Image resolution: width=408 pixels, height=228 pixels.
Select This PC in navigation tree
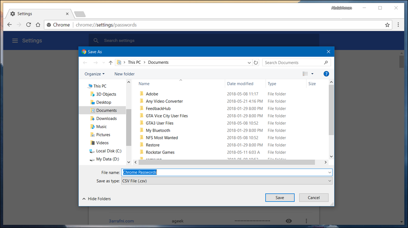[97, 86]
